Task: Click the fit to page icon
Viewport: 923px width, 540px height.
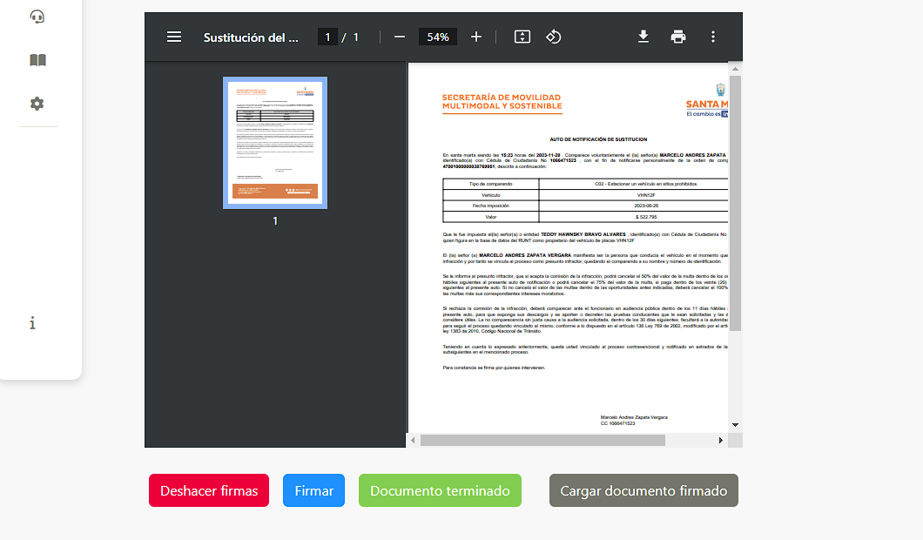Action: 522,37
